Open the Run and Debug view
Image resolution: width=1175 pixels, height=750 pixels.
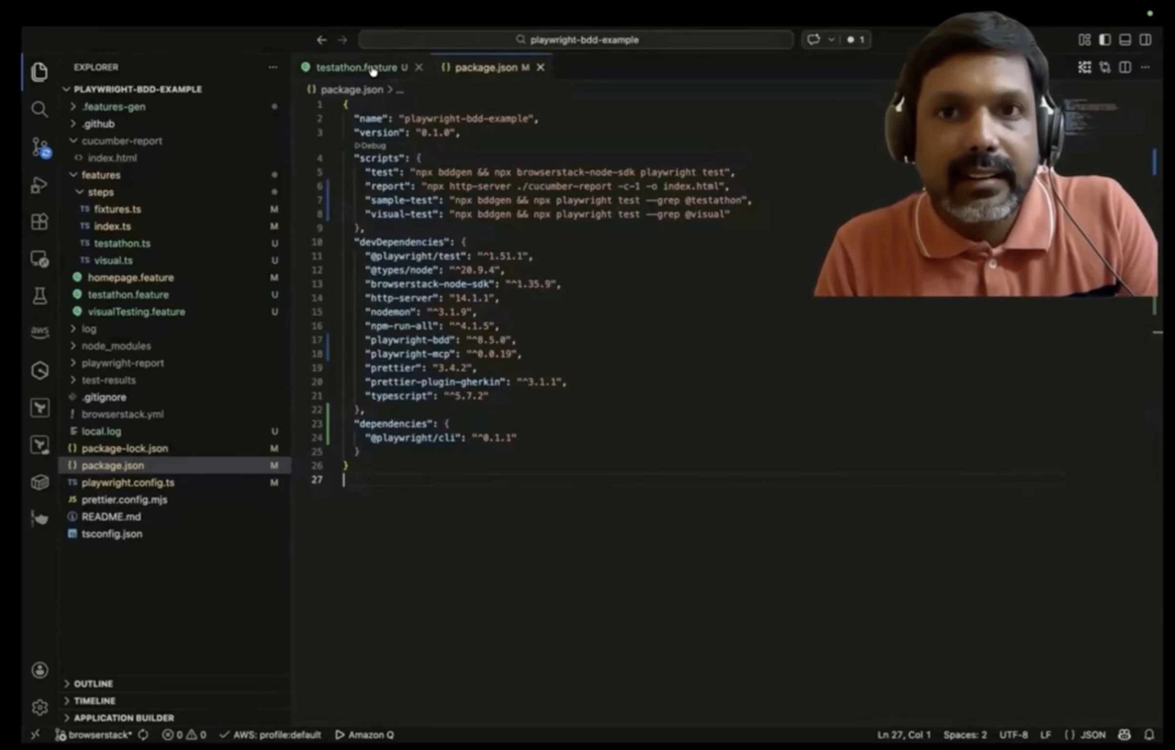39,185
